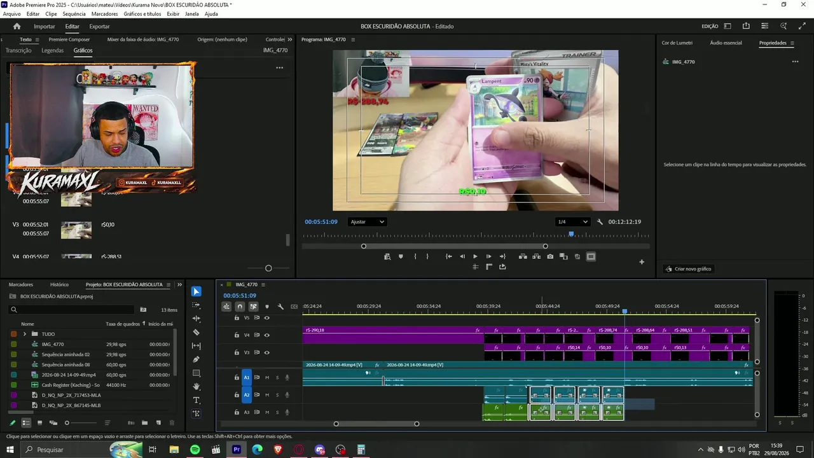
Task: Switch Project panel to icon view
Action: tap(39, 422)
